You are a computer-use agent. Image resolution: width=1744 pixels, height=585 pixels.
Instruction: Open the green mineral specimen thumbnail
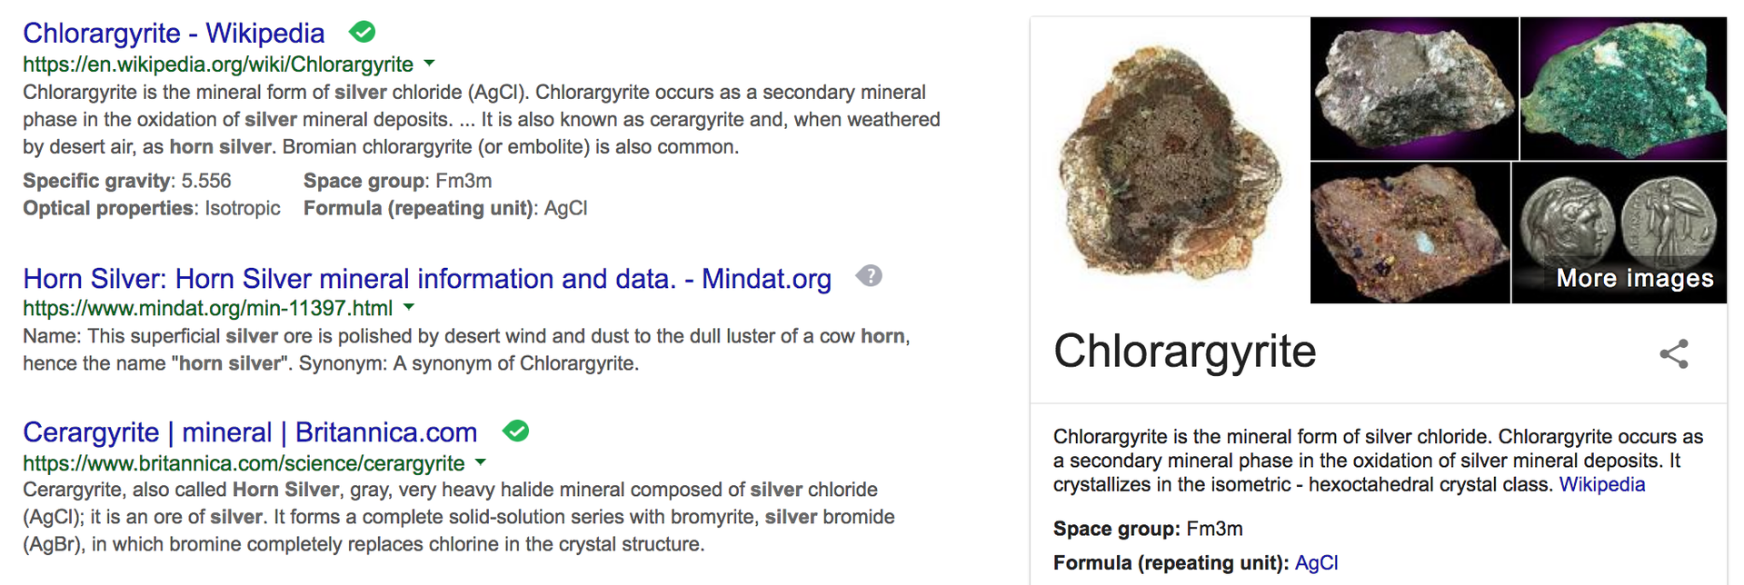[x=1623, y=88]
